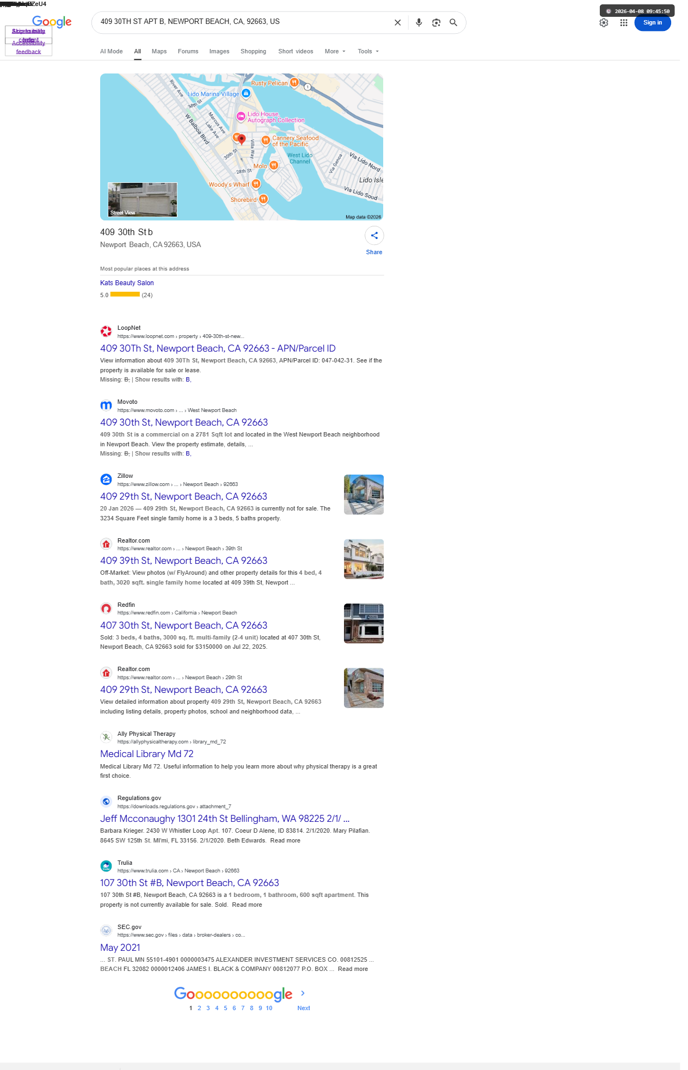This screenshot has height=1070, width=688.
Task: Click the share icon for the address
Action: [374, 236]
